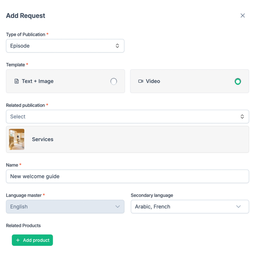Screen dimensions: 254x254
Task: Click the up-down arrows in Related publication
Action: [242, 117]
